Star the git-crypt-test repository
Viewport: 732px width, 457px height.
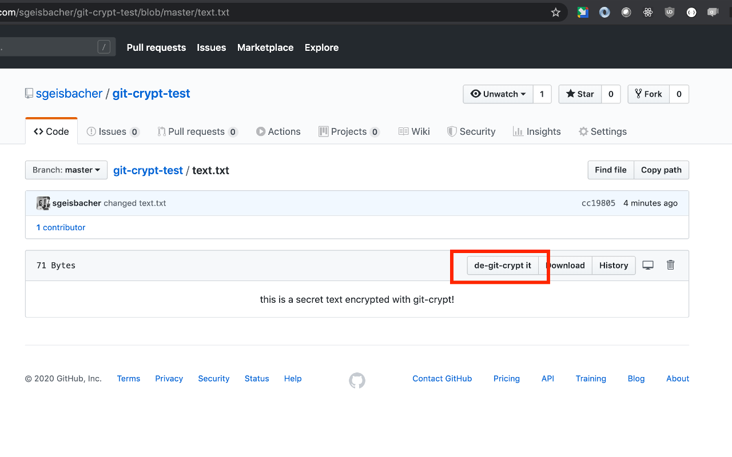[580, 94]
